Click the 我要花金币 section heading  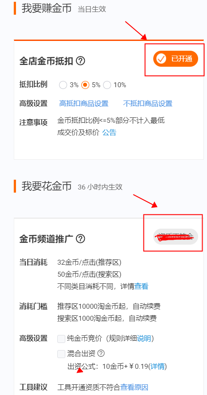pos(47,186)
